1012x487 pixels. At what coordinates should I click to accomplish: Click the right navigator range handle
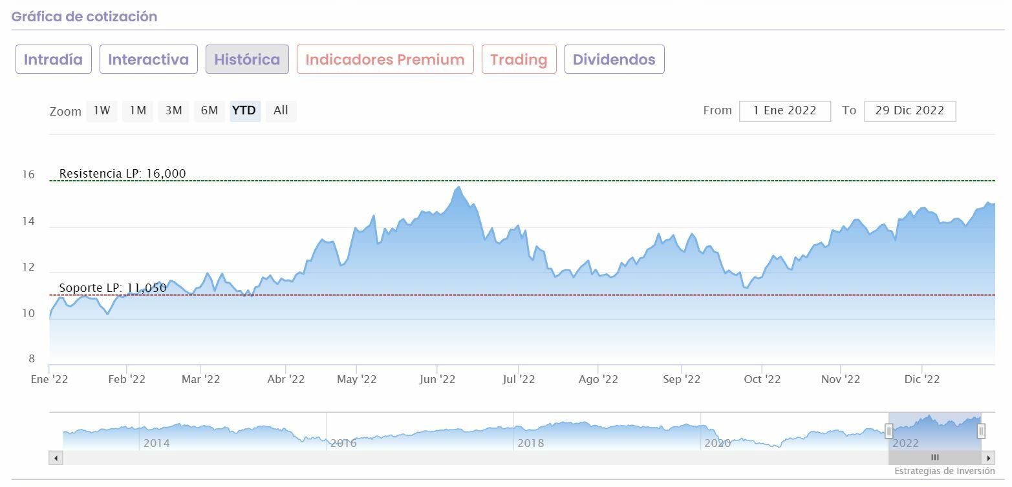coord(981,431)
